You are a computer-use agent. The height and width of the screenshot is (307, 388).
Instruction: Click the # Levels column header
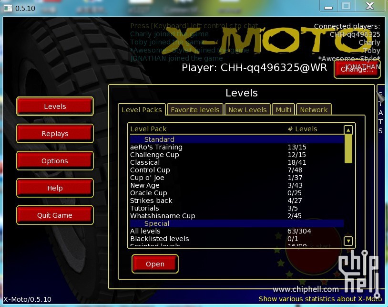[x=302, y=129]
